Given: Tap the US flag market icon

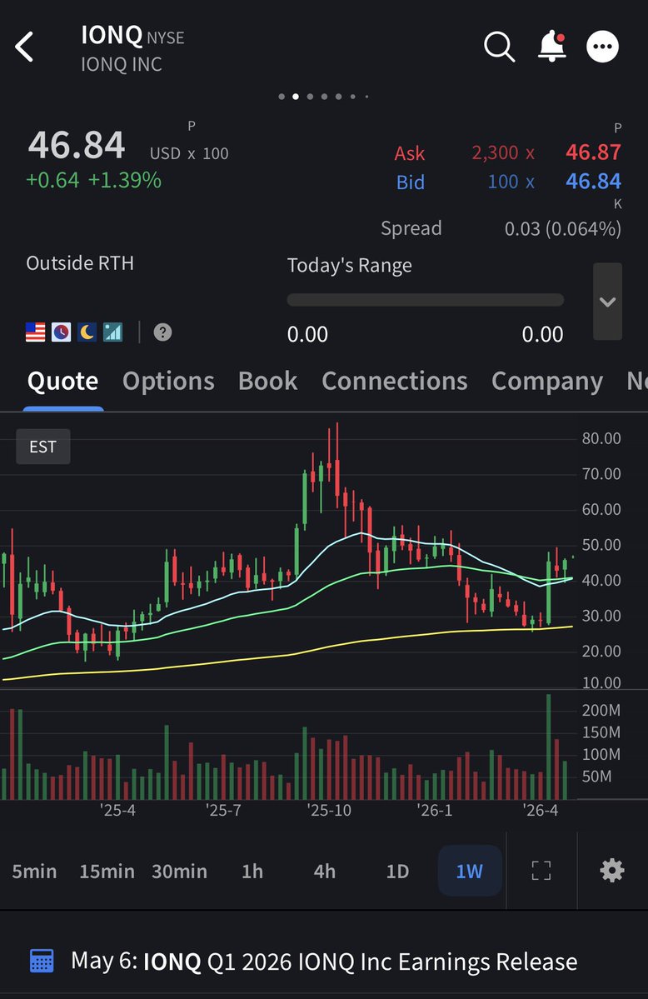Looking at the screenshot, I should click(36, 332).
